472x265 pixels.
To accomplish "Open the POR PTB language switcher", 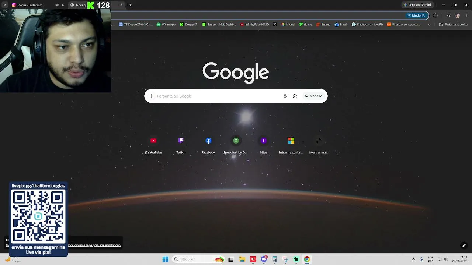I will [431, 259].
